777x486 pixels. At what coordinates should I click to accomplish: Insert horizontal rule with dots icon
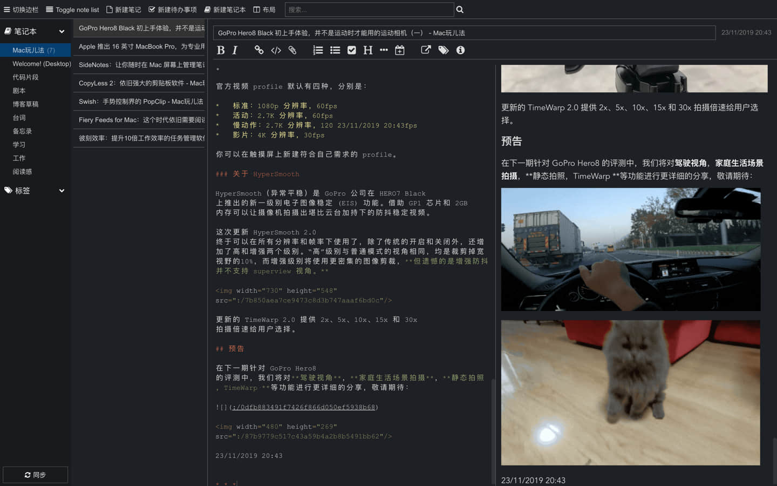[384, 50]
